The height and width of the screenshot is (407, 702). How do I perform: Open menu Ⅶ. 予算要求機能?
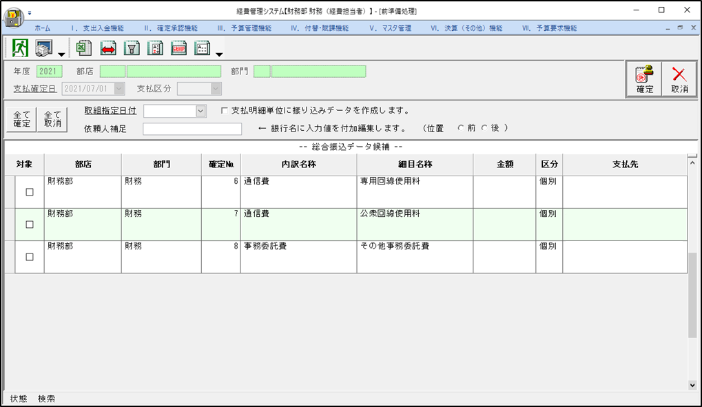click(549, 28)
